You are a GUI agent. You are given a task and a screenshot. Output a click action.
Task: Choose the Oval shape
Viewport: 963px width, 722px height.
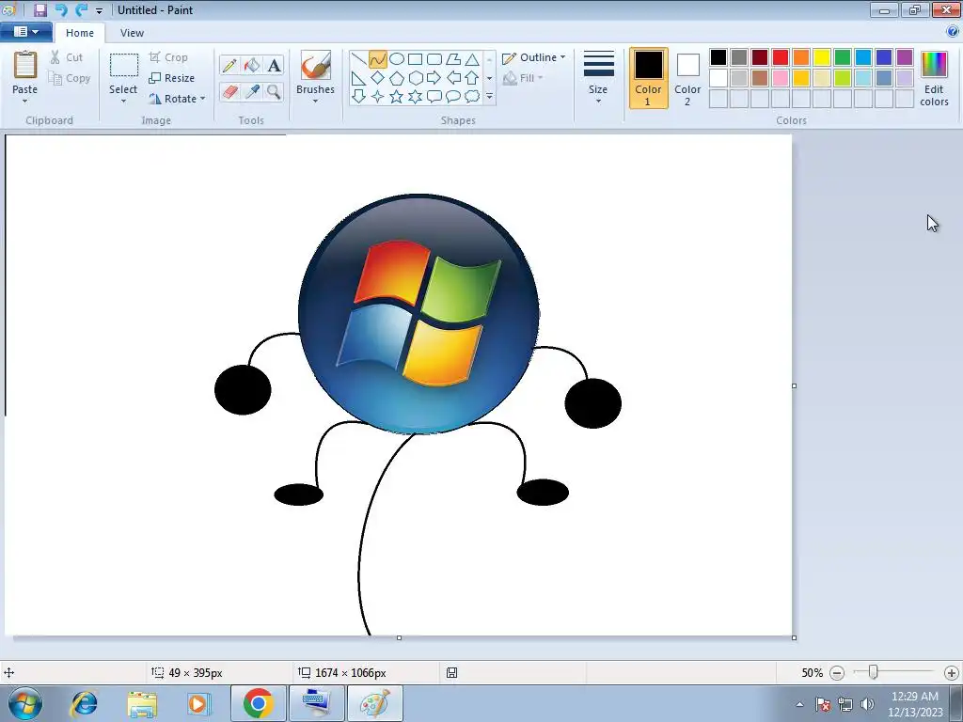[397, 59]
